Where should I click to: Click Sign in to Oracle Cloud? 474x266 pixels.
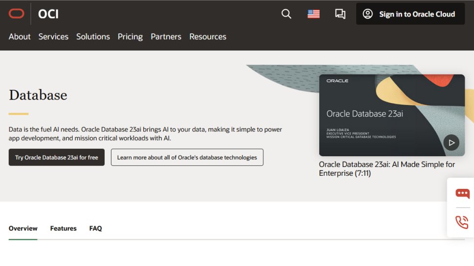point(410,14)
